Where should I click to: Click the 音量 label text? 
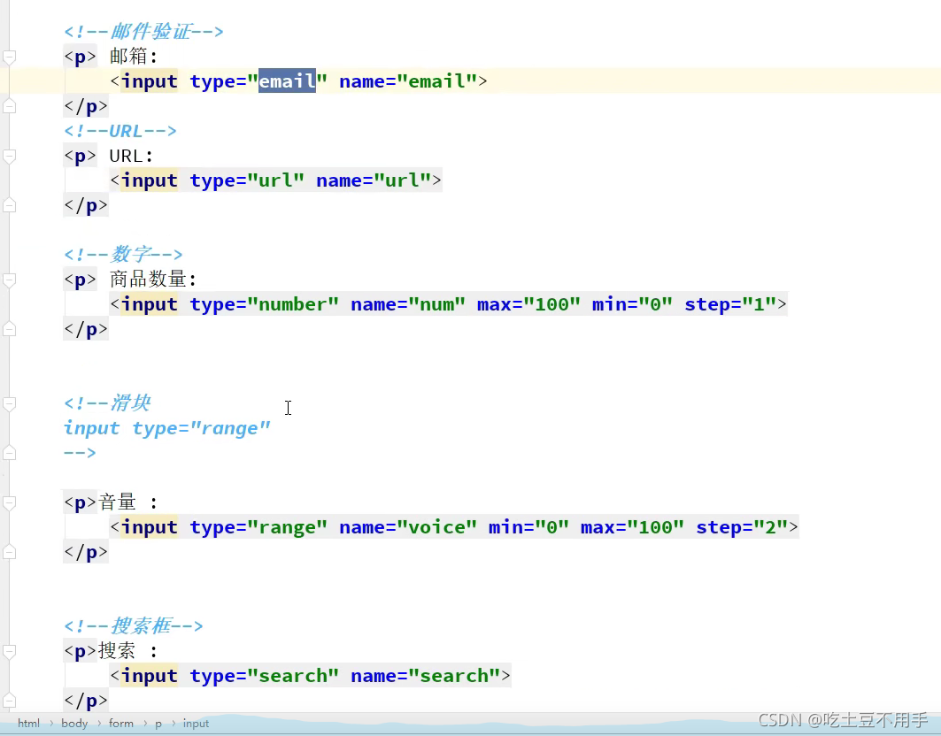coord(118,502)
